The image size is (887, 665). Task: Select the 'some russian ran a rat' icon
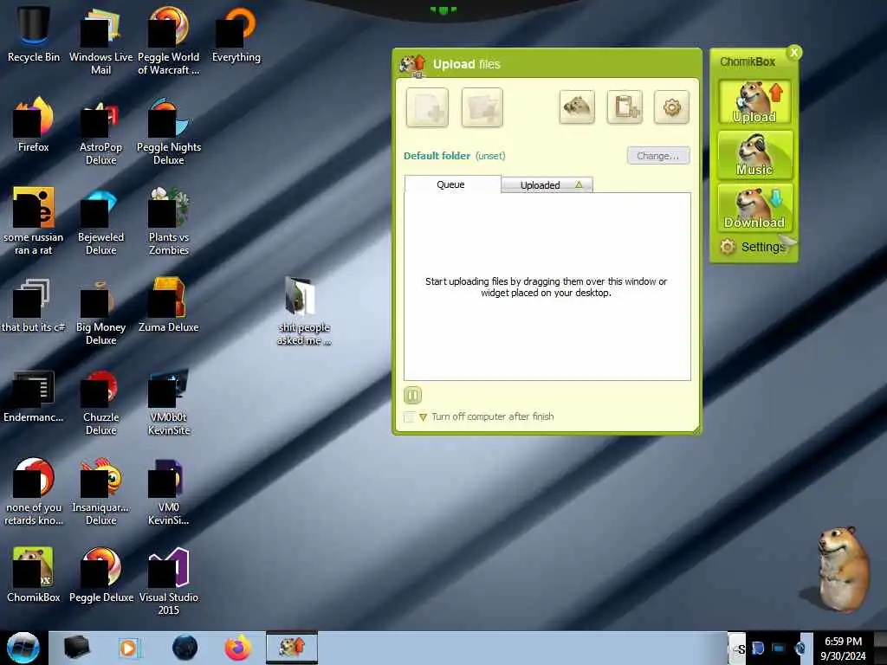34,221
